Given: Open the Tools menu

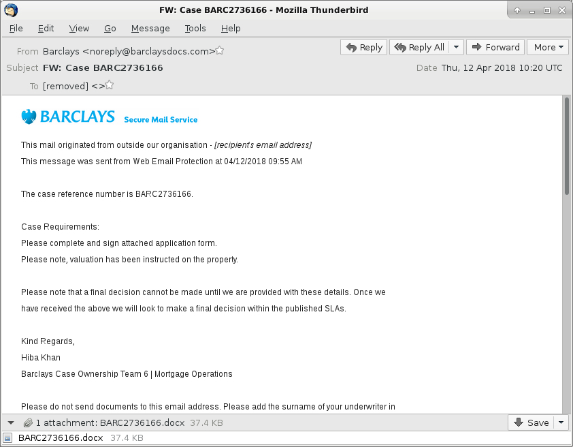Looking at the screenshot, I should pyautogui.click(x=195, y=28).
